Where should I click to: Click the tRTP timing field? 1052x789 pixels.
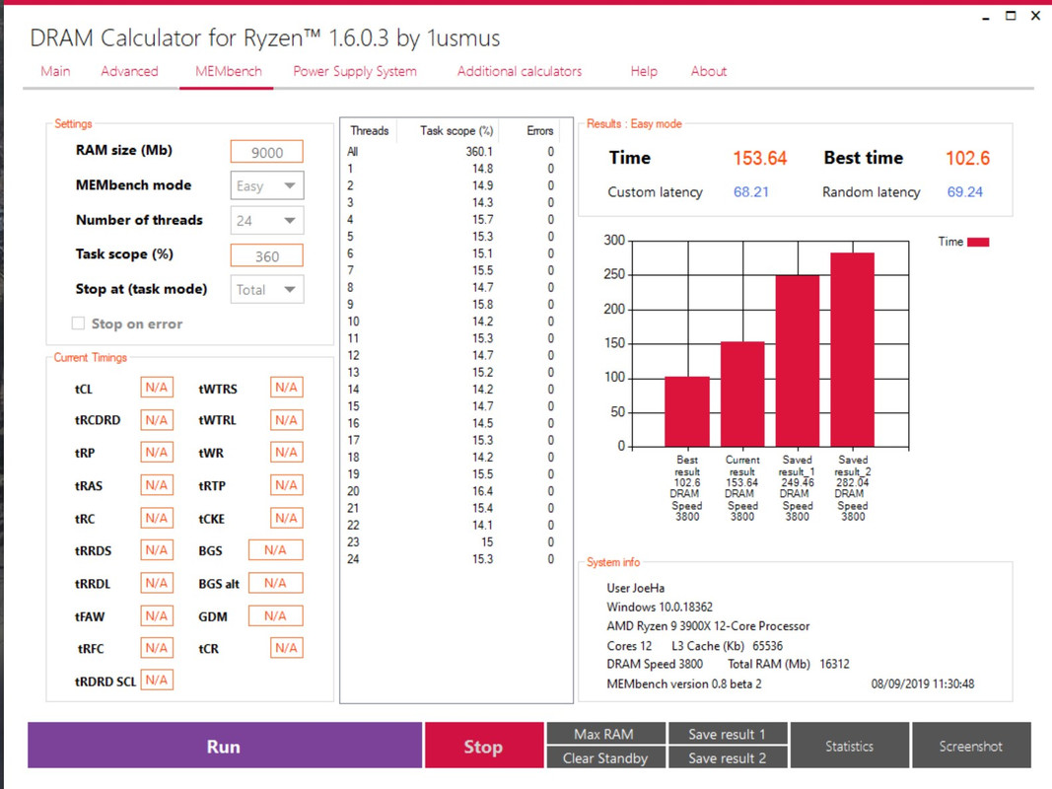pyautogui.click(x=287, y=485)
